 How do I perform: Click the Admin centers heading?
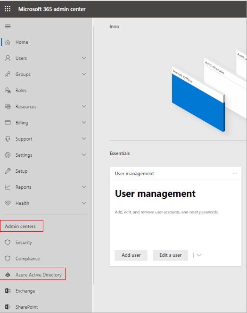(x=20, y=226)
